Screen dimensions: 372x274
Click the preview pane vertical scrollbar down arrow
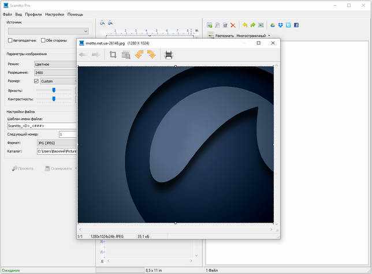(x=196, y=256)
